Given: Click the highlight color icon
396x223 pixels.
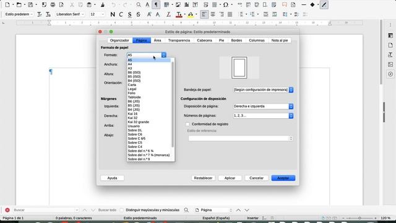Looking at the screenshot, I should point(191,14).
